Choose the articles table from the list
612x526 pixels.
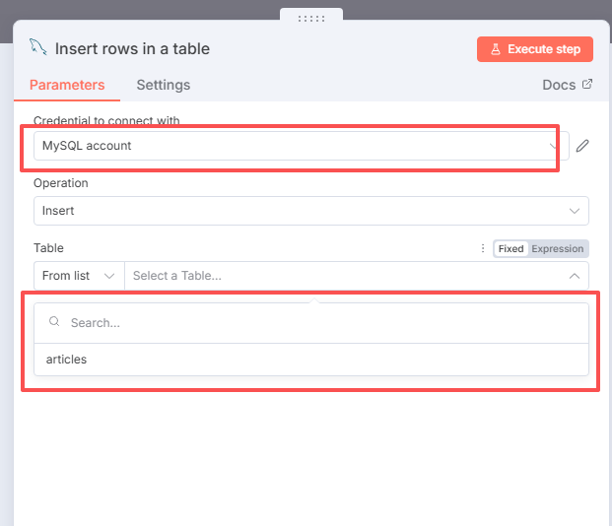(x=311, y=360)
